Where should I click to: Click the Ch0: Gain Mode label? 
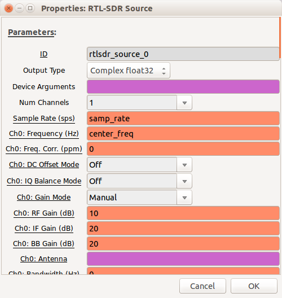click(44, 198)
